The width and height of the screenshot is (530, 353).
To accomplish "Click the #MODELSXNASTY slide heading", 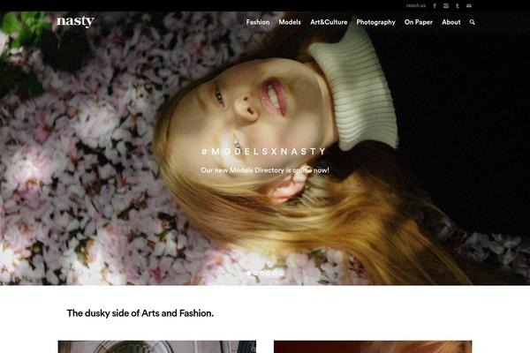I will tap(263, 151).
